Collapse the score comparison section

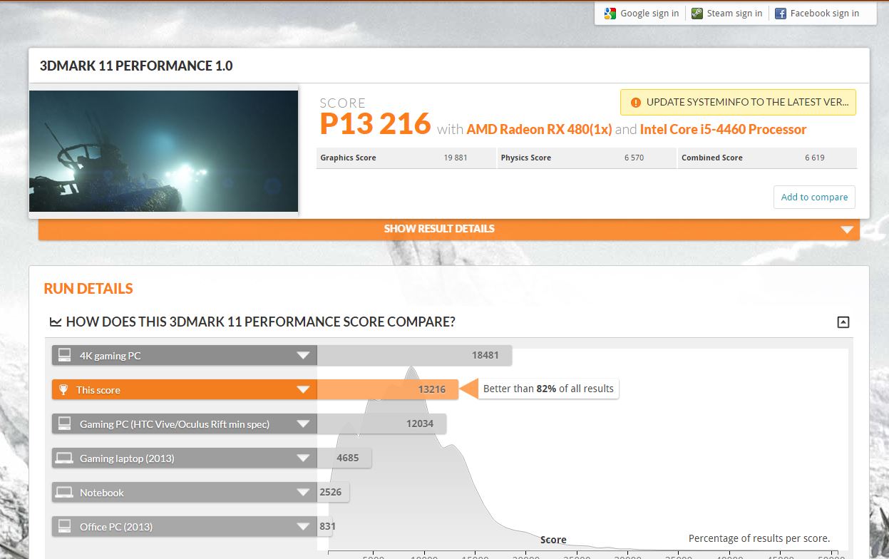[x=843, y=322]
